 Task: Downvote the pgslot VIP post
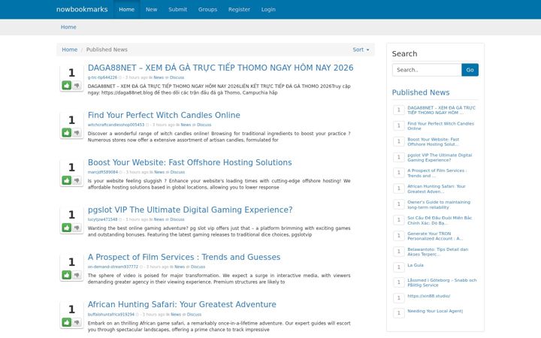(77, 228)
